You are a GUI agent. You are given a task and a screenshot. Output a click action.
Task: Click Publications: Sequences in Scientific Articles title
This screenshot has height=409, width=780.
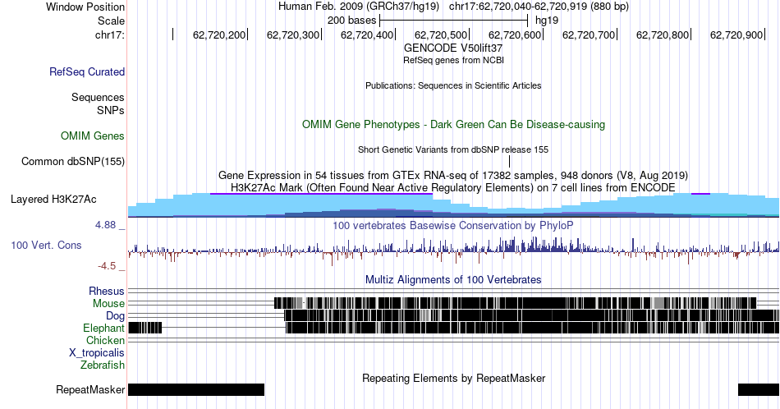(453, 85)
